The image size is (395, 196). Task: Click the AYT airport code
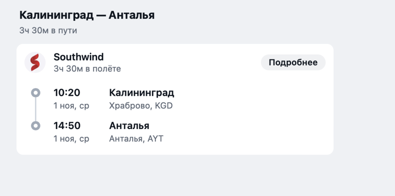click(x=155, y=139)
